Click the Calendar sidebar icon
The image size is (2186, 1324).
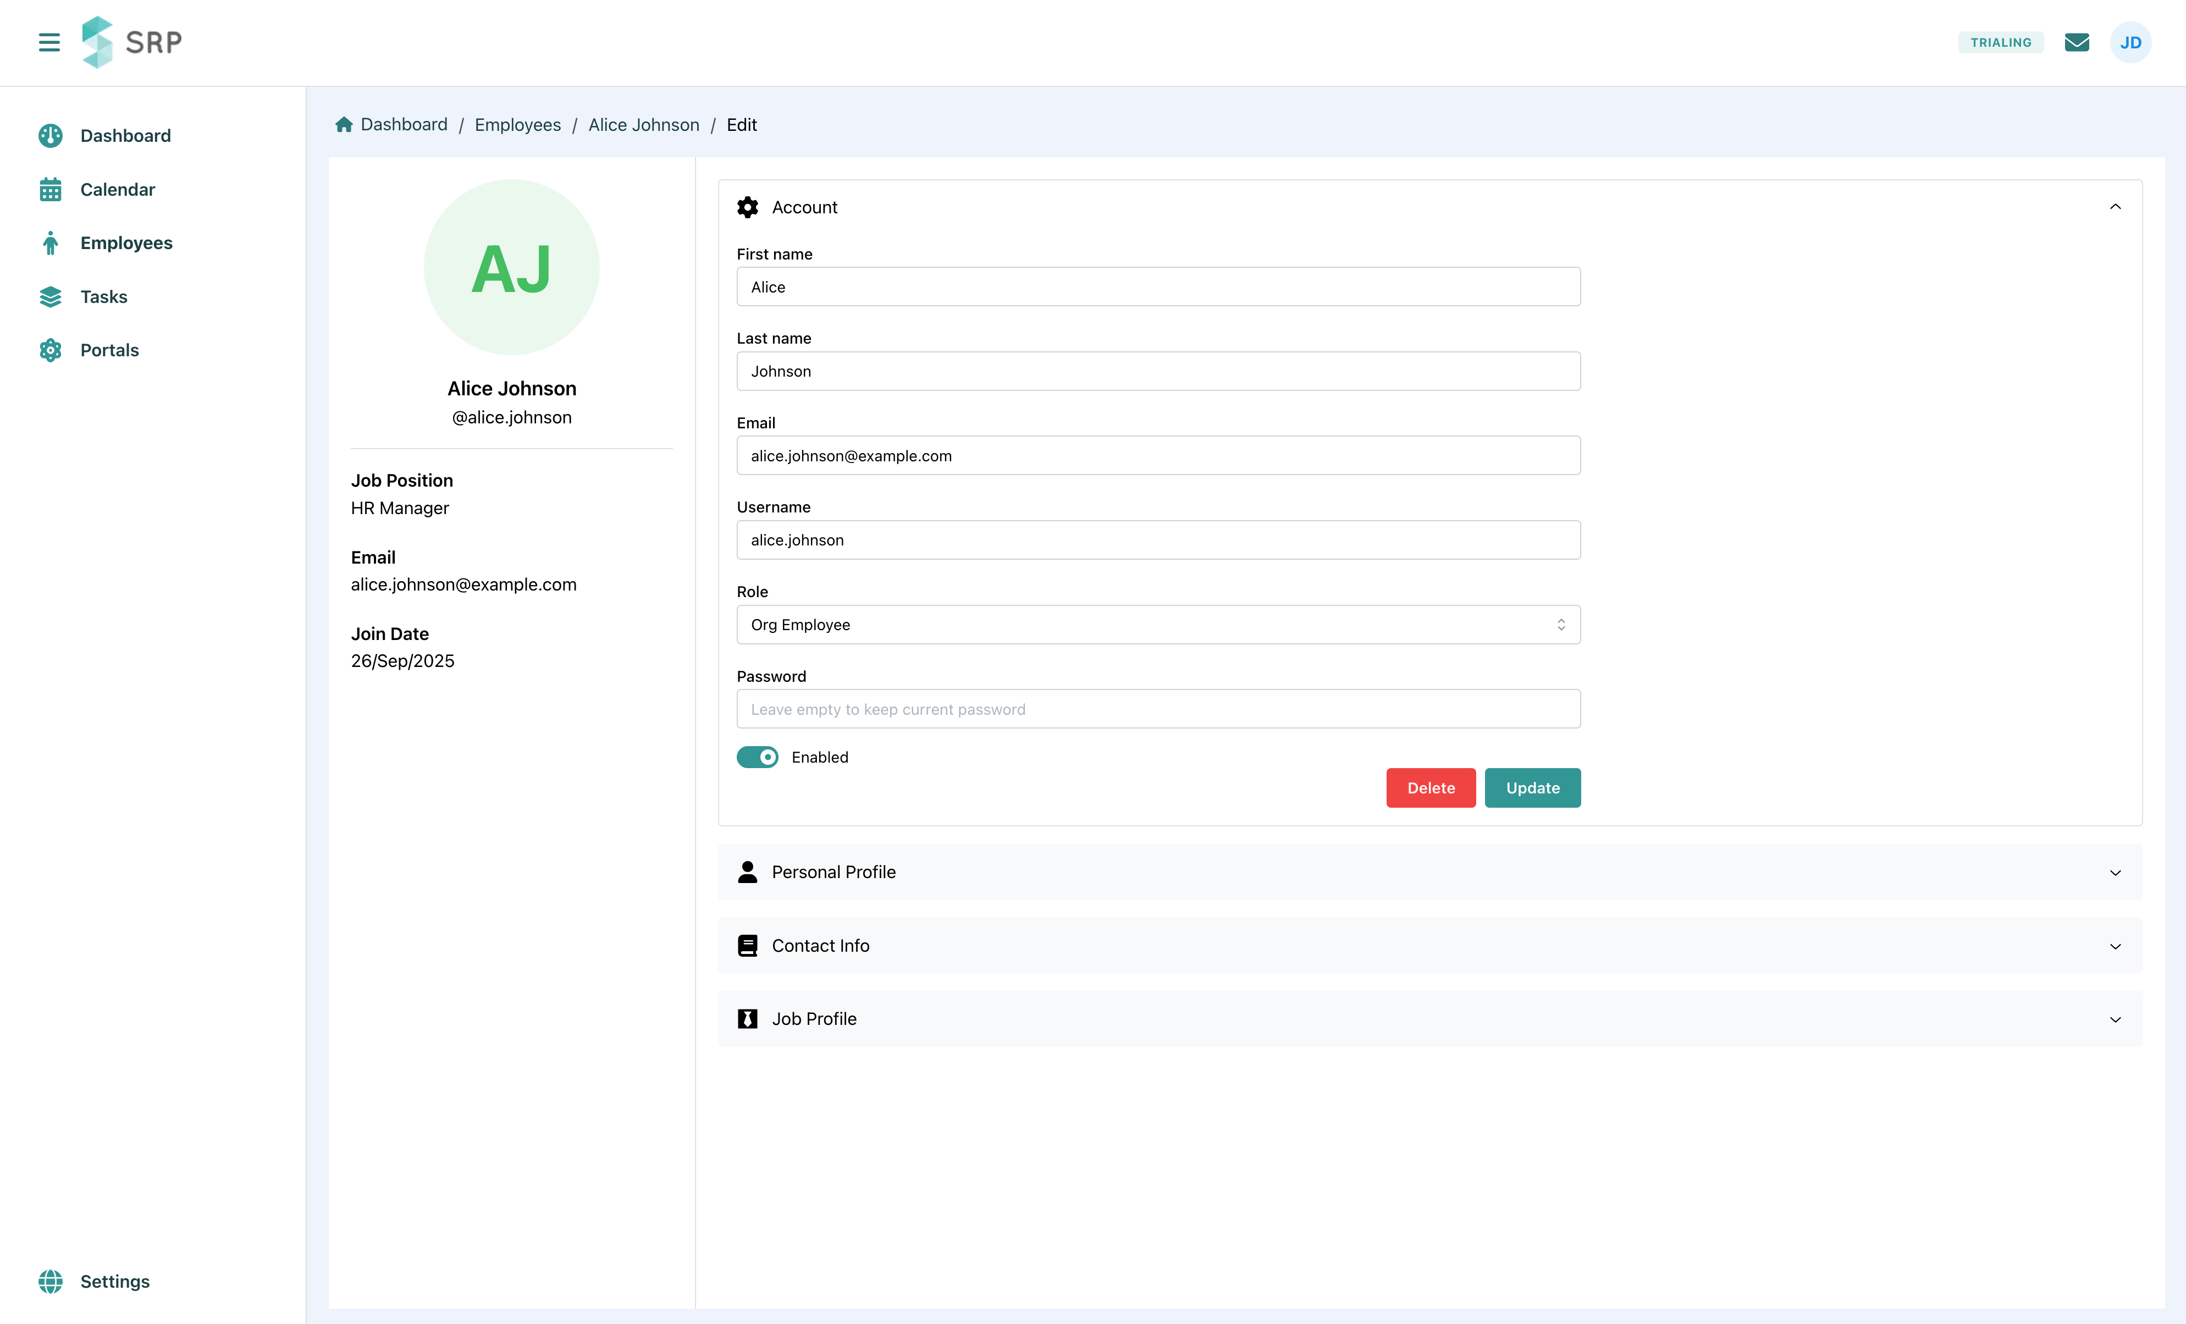(x=51, y=190)
